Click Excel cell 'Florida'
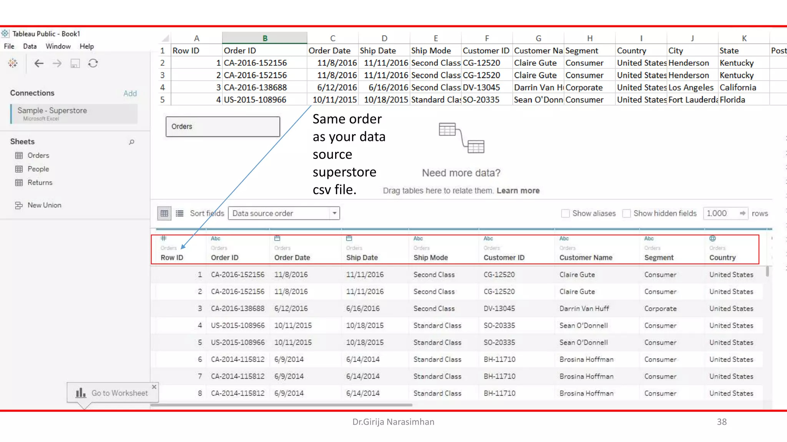 [744, 100]
